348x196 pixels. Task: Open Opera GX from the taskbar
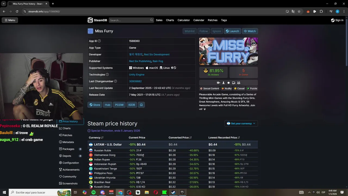tap(156, 192)
